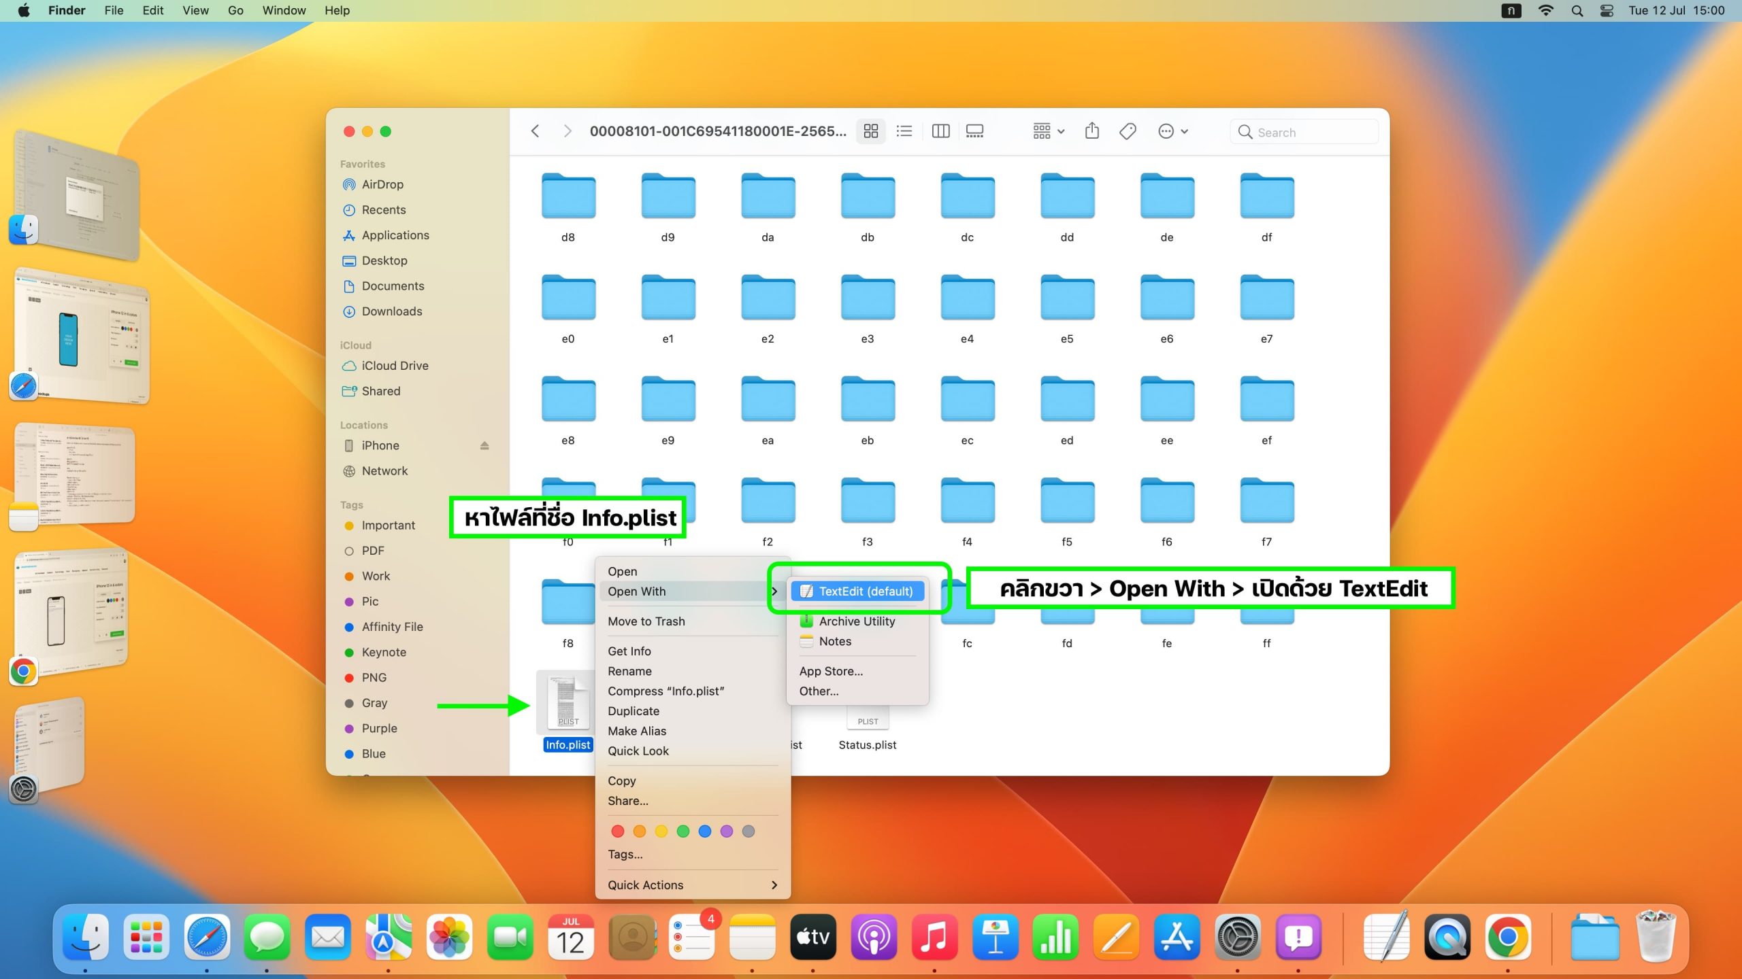Eject the iPhone in the sidebar
1742x979 pixels.
484,445
